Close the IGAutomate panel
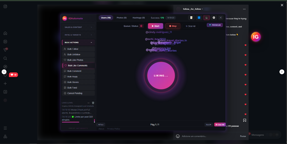This screenshot has width=287, height=144. click(221, 18)
